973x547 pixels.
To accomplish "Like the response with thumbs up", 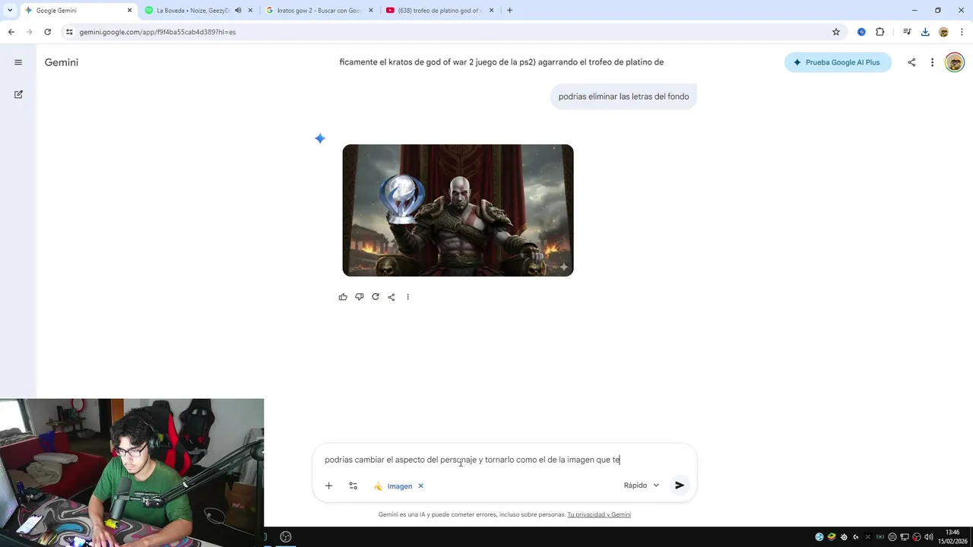I will point(343,297).
